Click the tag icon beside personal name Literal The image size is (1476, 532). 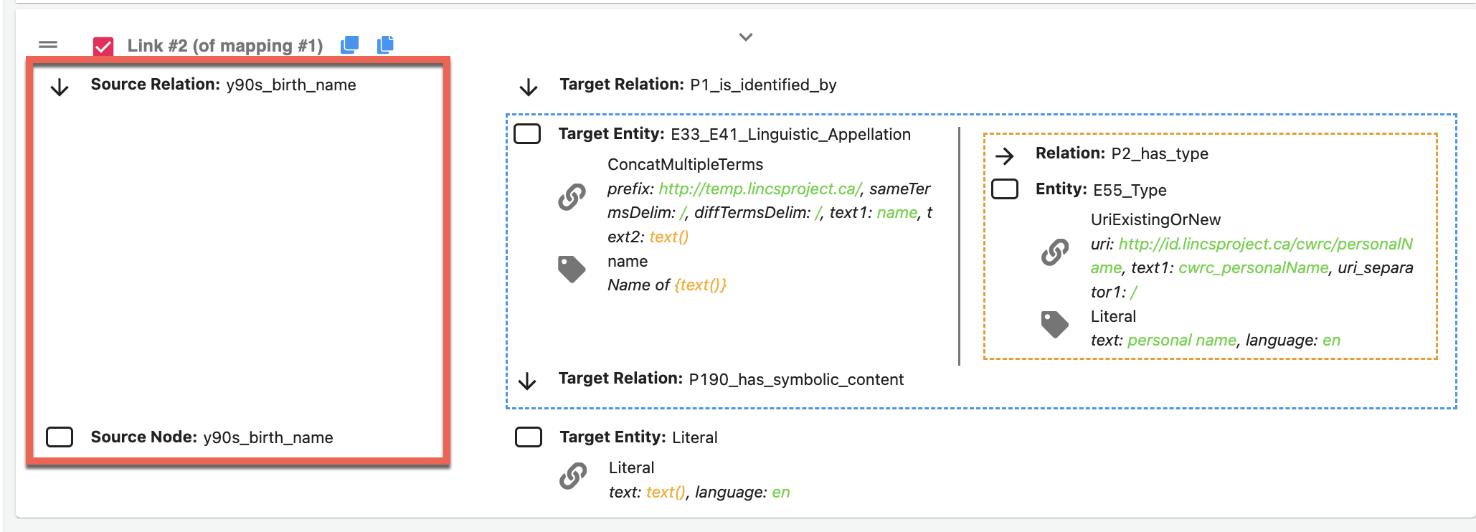(1054, 324)
